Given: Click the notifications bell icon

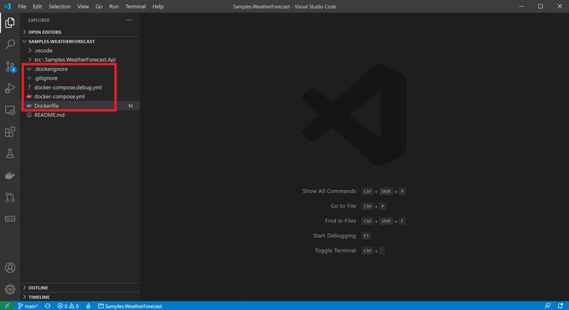Looking at the screenshot, I should [x=560, y=306].
